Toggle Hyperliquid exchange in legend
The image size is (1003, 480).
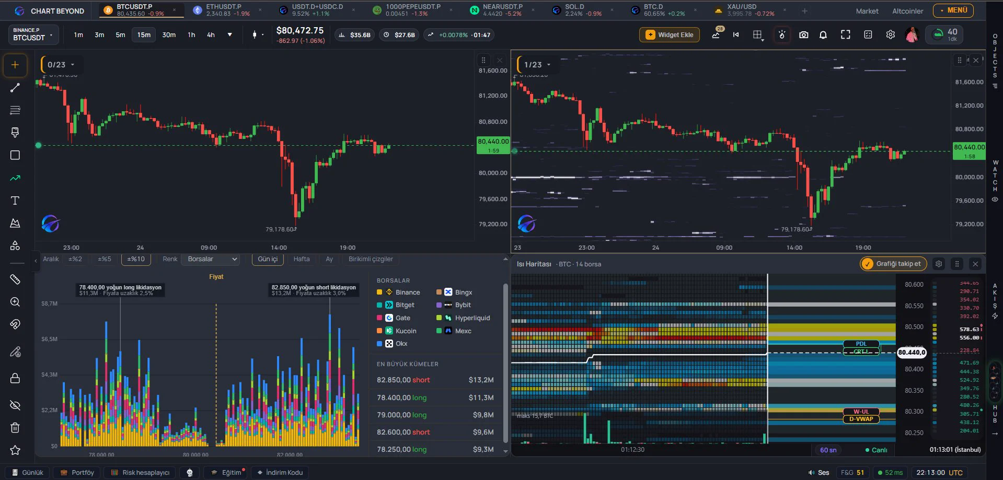pyautogui.click(x=463, y=318)
